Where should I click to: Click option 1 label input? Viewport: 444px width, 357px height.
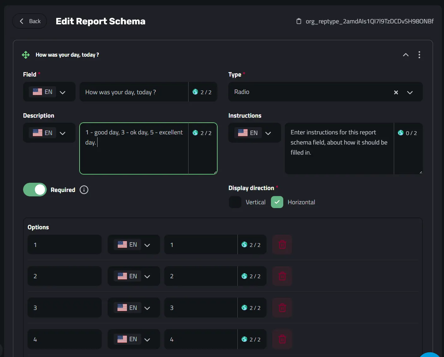pyautogui.click(x=201, y=244)
